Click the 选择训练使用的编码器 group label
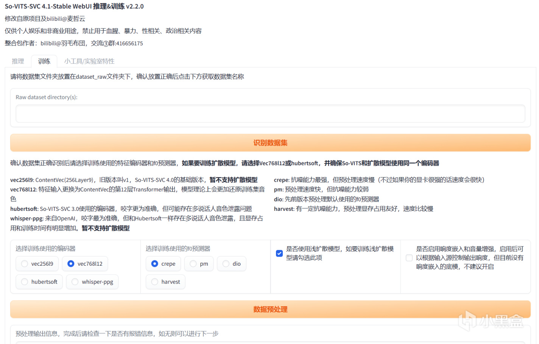Image resolution: width=539 pixels, height=344 pixels. (x=45, y=249)
